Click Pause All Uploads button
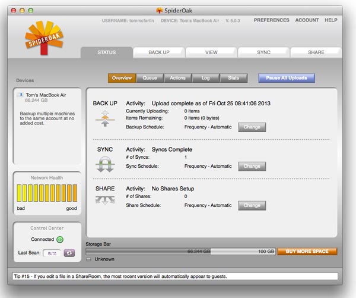Screen dimensions: 356x298 (x=287, y=78)
